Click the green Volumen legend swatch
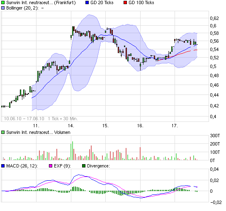This screenshot has width=226, height=211. (3, 132)
